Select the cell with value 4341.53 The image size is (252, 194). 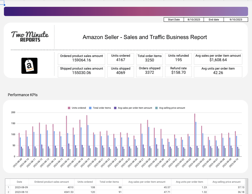point(52,192)
